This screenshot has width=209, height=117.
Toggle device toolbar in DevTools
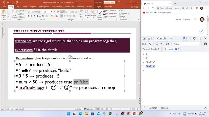pos(150,38)
